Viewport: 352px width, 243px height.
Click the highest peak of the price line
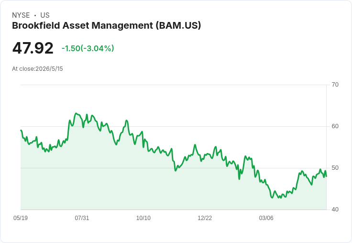76,113
